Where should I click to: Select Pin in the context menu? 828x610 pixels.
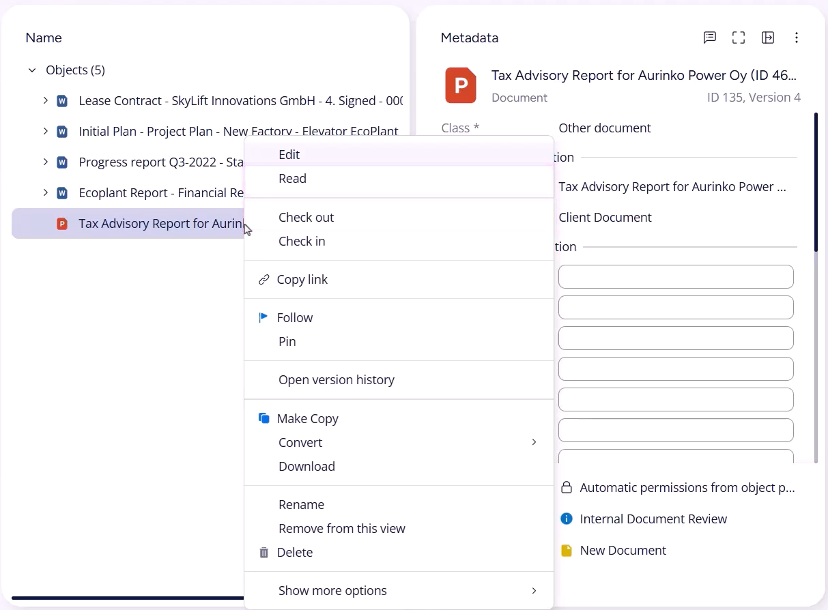click(399, 342)
